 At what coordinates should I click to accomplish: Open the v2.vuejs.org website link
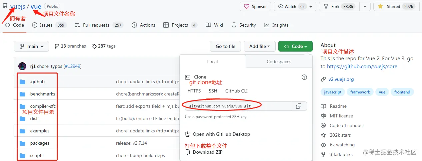341,79
